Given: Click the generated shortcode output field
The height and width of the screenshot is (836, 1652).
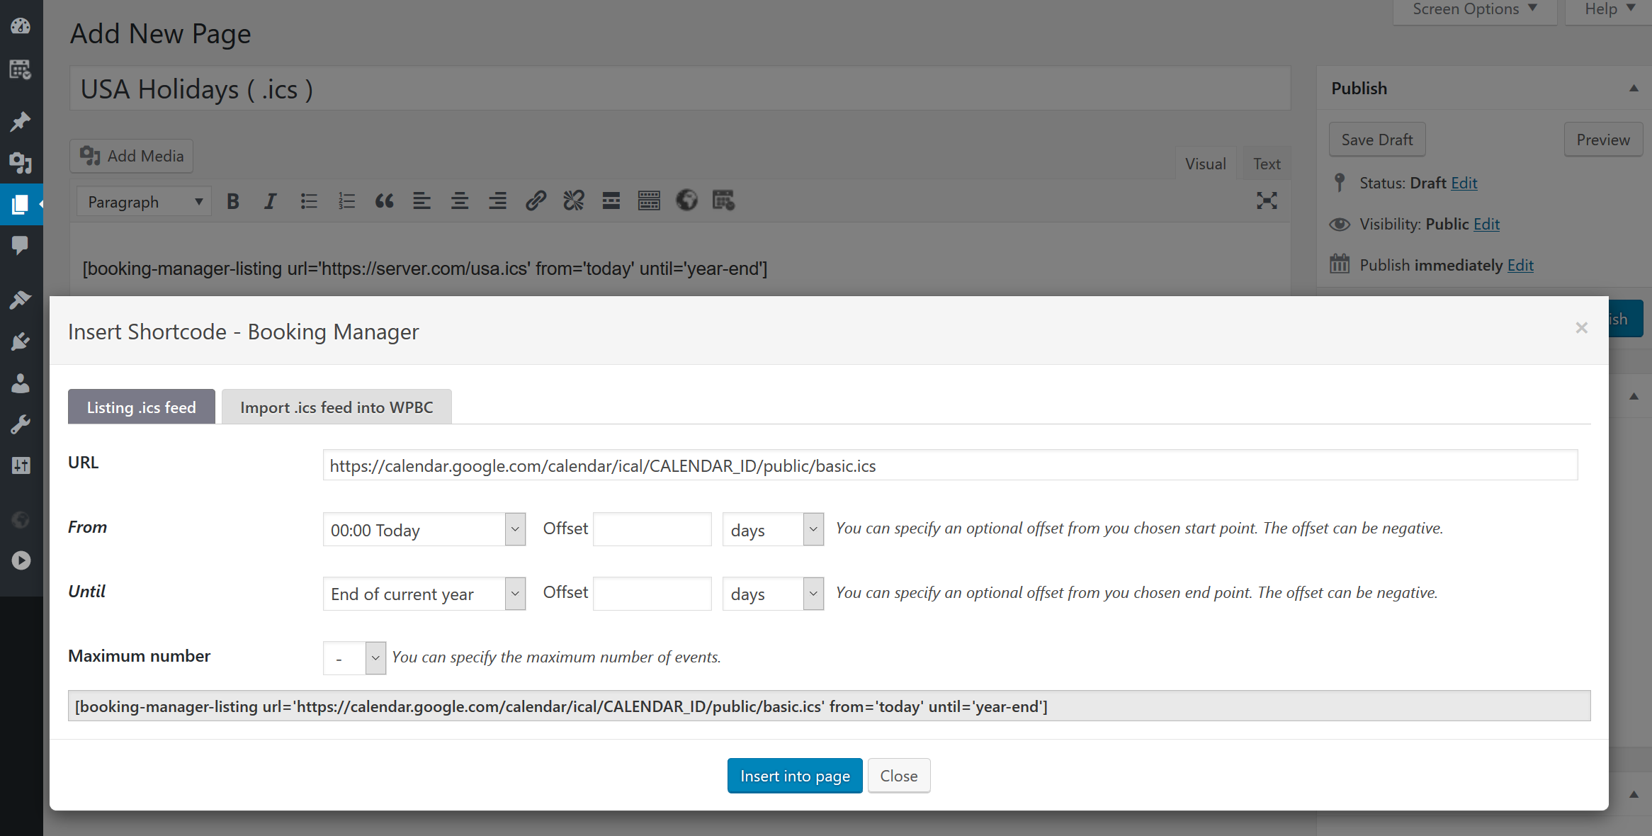Looking at the screenshot, I should point(829,706).
